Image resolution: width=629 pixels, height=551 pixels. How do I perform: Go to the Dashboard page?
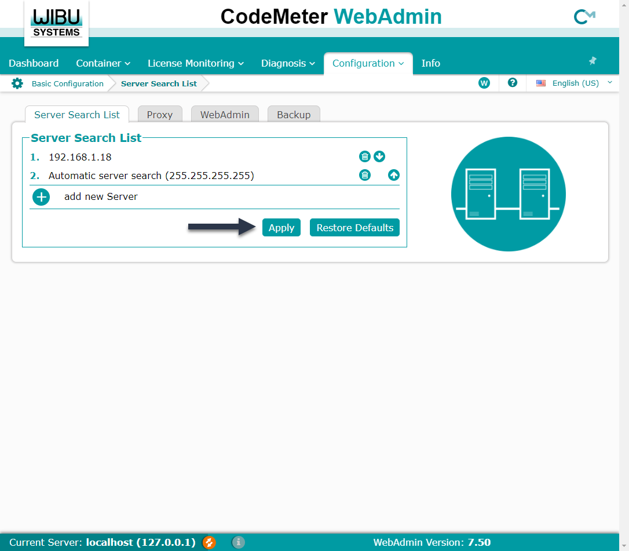coord(34,63)
